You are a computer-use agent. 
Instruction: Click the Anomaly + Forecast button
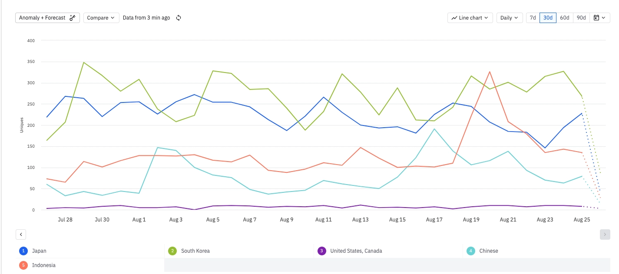pyautogui.click(x=43, y=18)
